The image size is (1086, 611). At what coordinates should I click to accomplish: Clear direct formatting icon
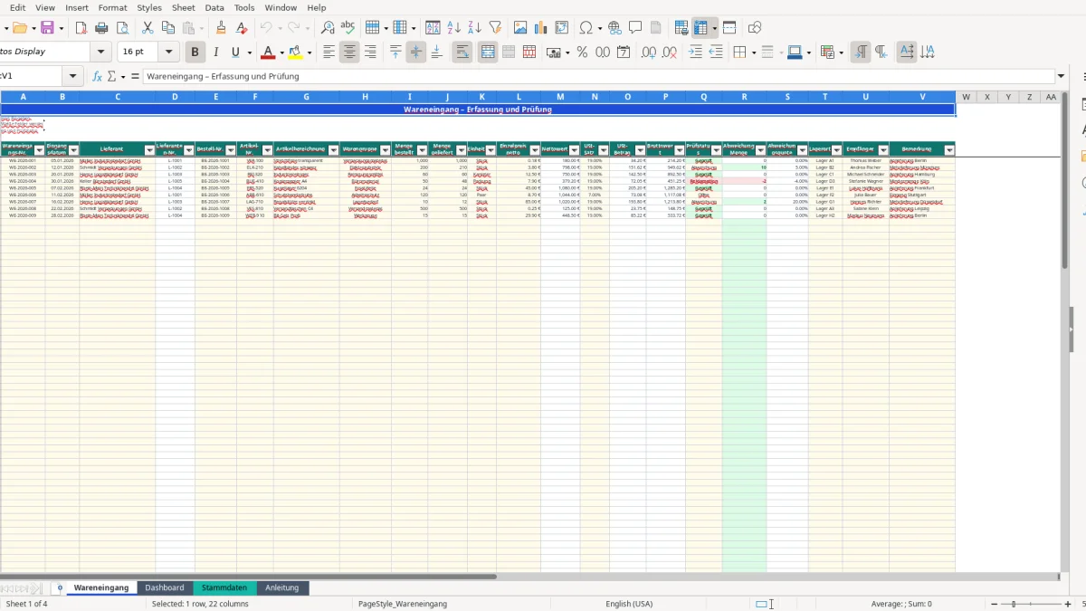(242, 28)
